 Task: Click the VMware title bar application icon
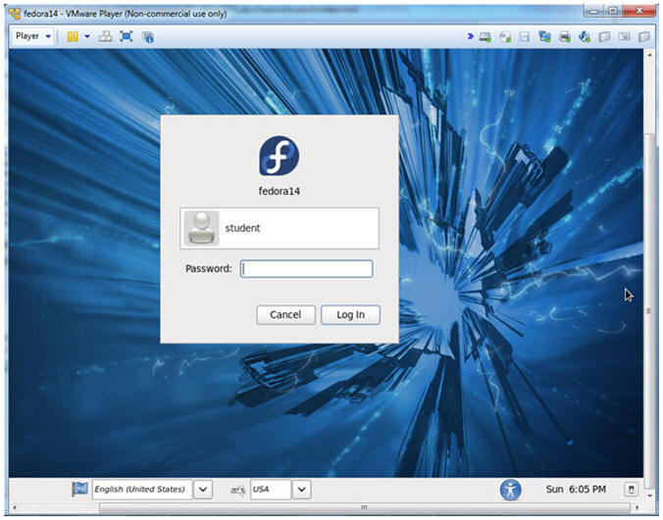15,14
